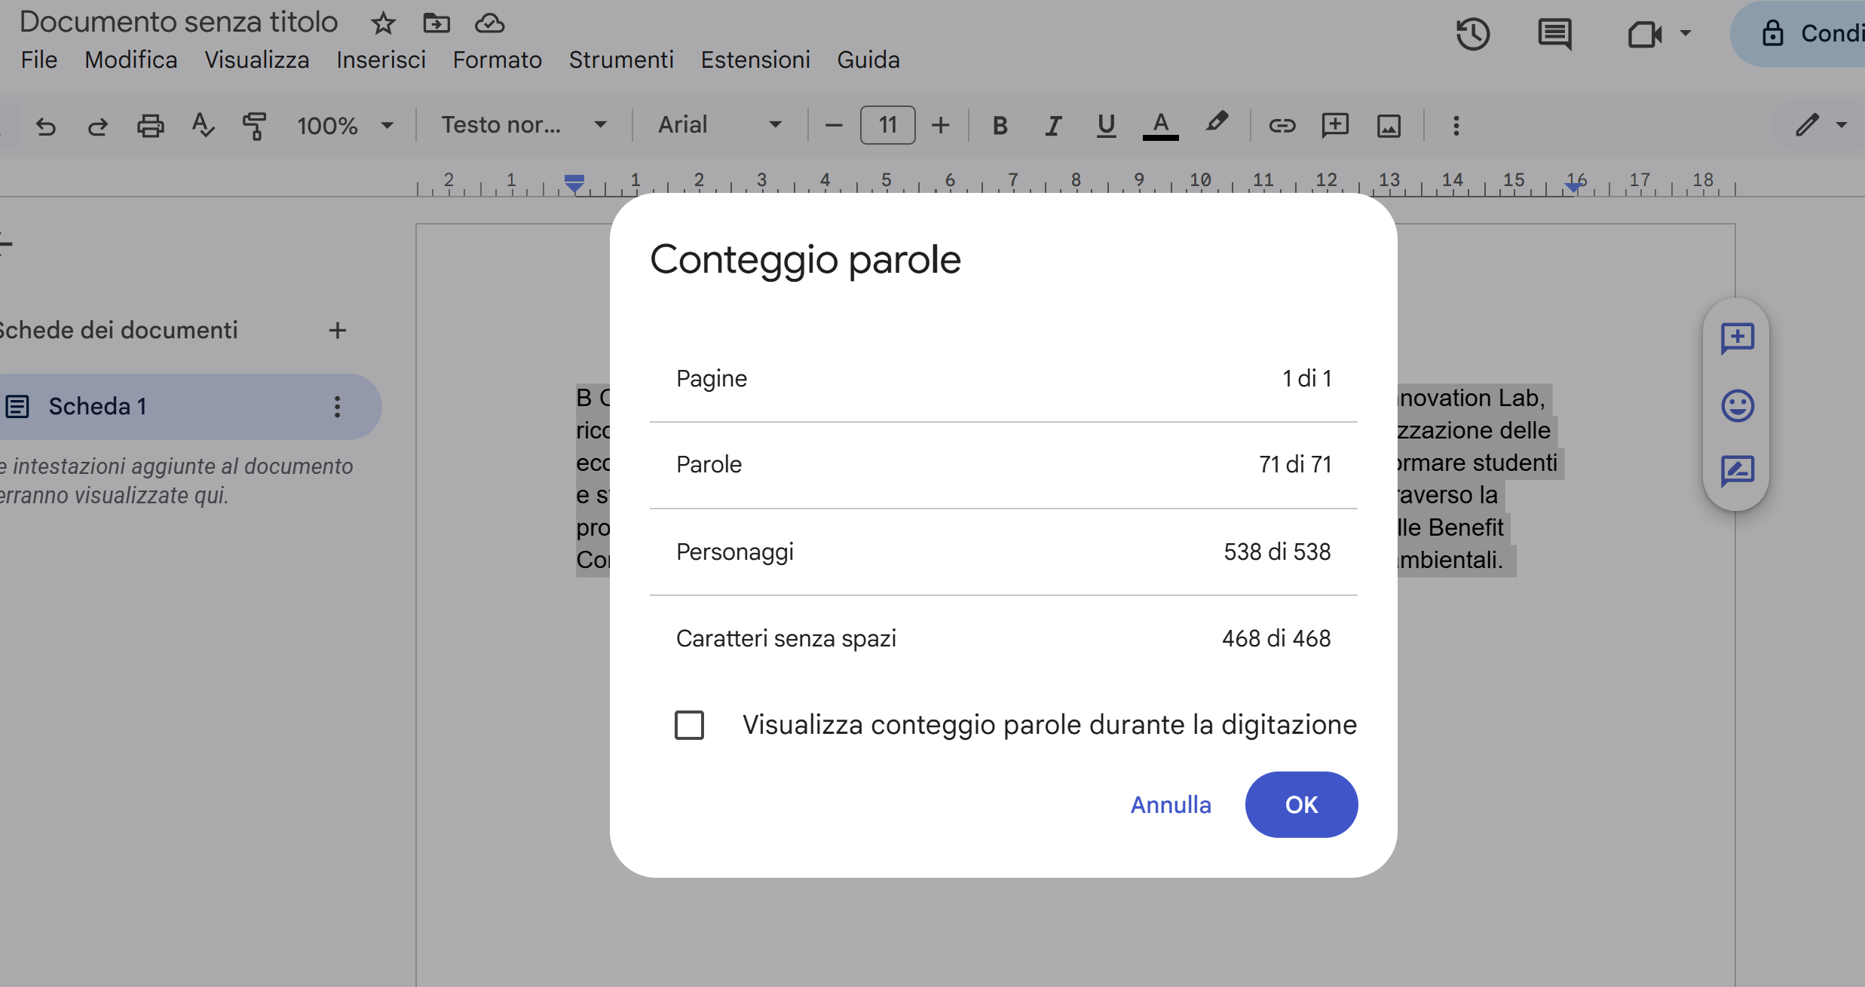Open the text color picker
1865x987 pixels.
click(x=1160, y=125)
